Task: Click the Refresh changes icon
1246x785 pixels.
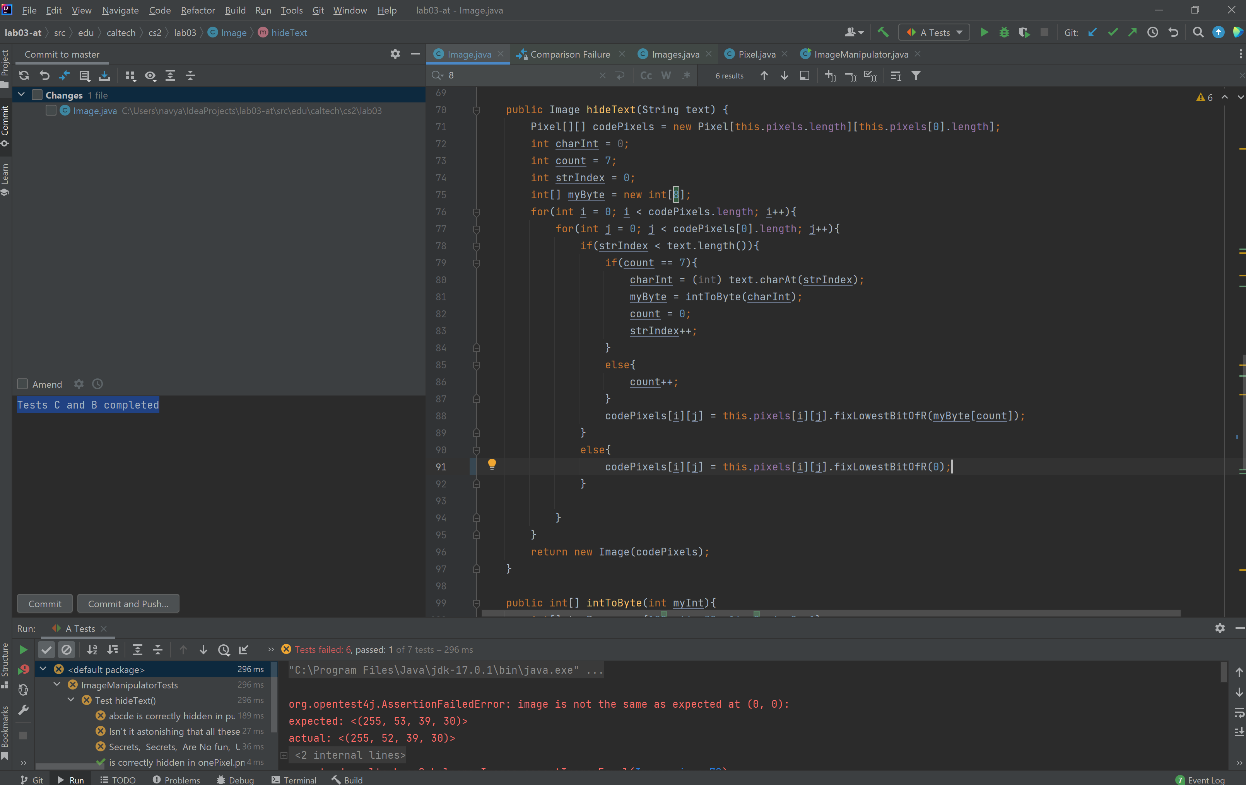Action: point(24,75)
